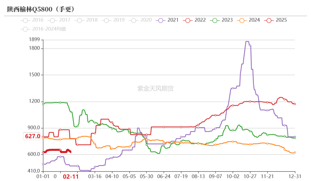This screenshot has width=311, height=181.
Task: Click the 紫金天风期货 watermark text
Action: (155, 88)
